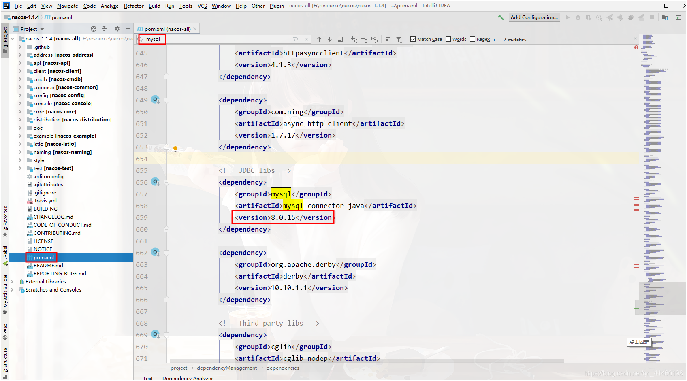
Task: Select the pom.xml (nacos-all) editor tab
Action: 167,29
